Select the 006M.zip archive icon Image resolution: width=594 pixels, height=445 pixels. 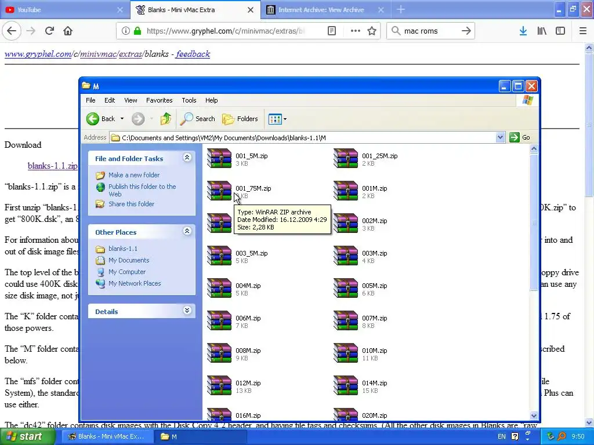(x=219, y=321)
